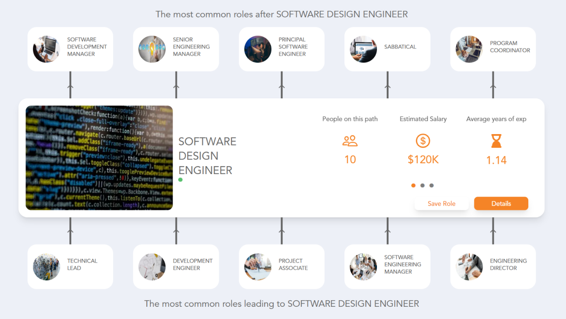Click the Save Role button

pos(441,203)
